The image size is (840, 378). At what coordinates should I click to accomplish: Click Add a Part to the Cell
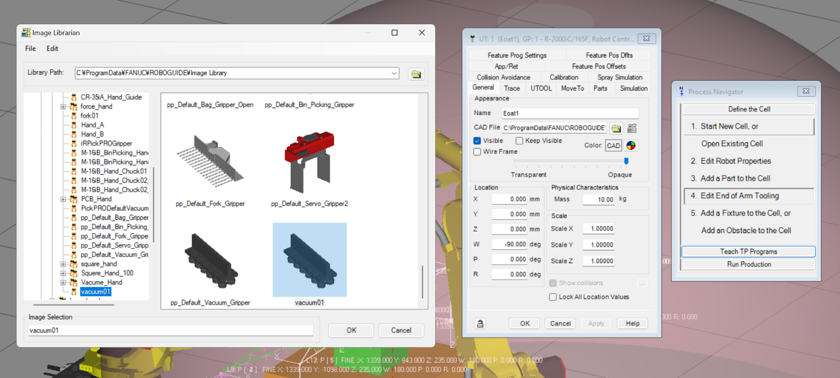tap(735, 178)
